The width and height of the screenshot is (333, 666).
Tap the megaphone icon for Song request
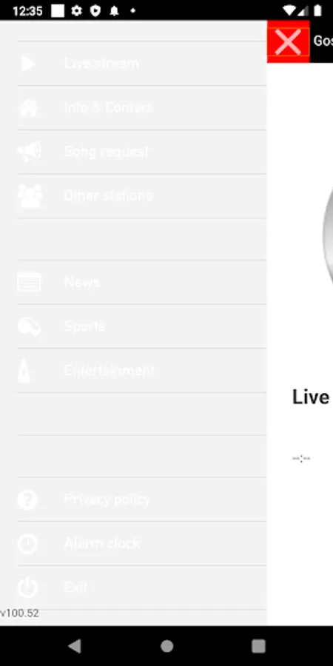[29, 152]
